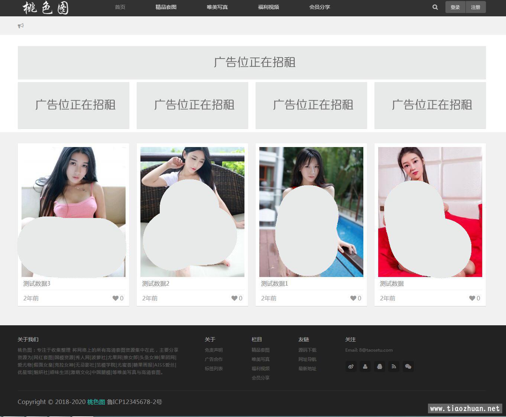Open the wide top 广告位正在招租 banner
This screenshot has height=417, width=506.
pyautogui.click(x=252, y=62)
